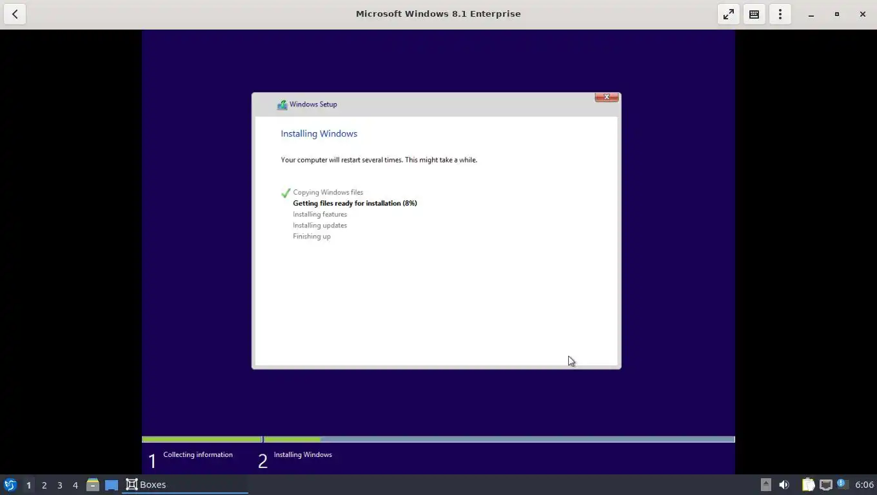Open the keyboard shortcuts button
The width and height of the screenshot is (877, 495).
[754, 14]
